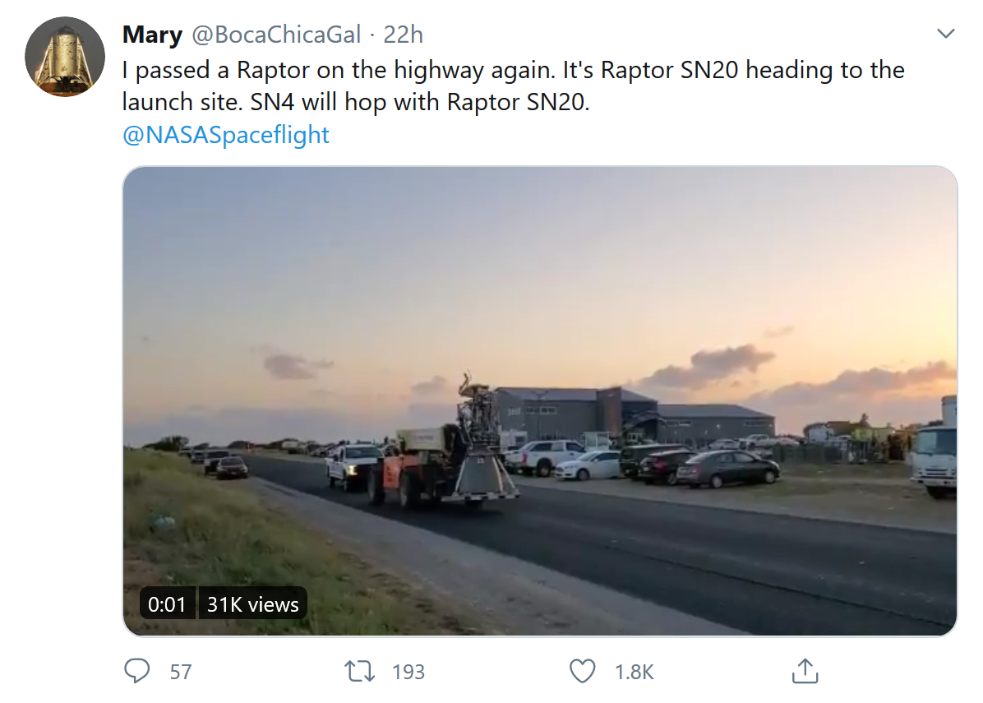Image resolution: width=983 pixels, height=703 pixels.
Task: Click the 31K views label
Action: point(252,604)
